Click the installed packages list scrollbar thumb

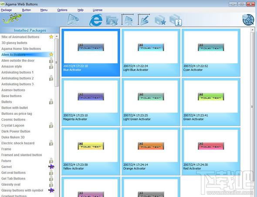(x=57, y=63)
